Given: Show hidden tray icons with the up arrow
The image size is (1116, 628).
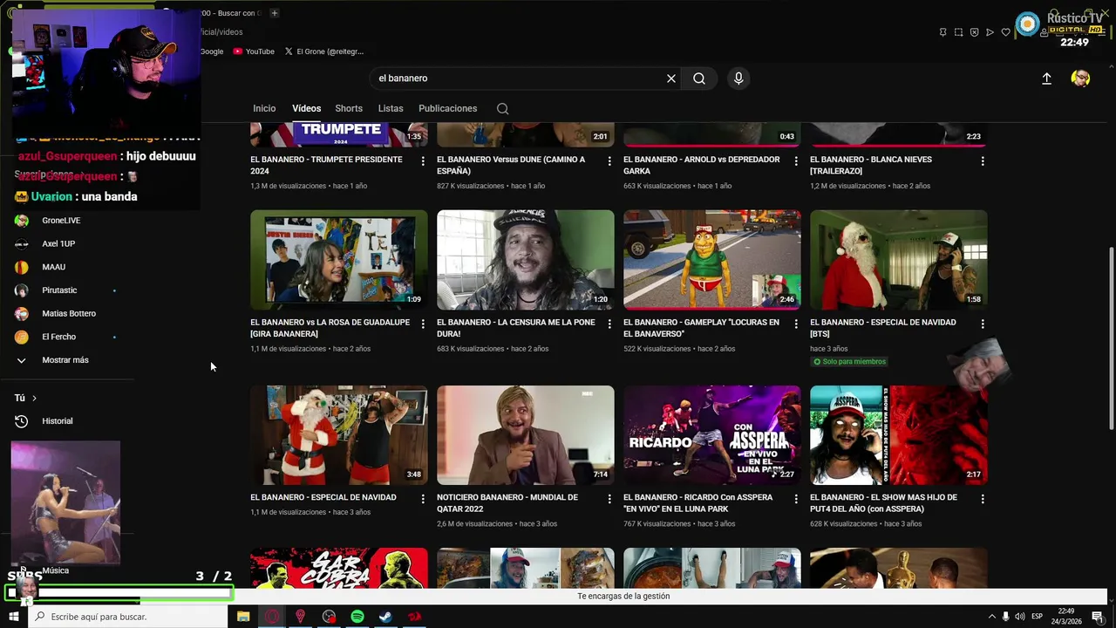Looking at the screenshot, I should tap(991, 617).
